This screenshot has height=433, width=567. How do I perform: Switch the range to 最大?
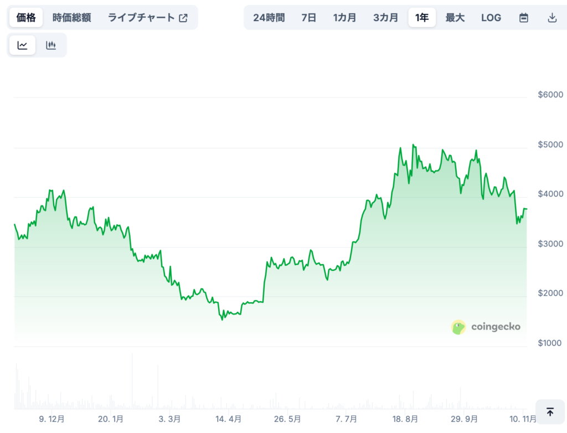455,17
